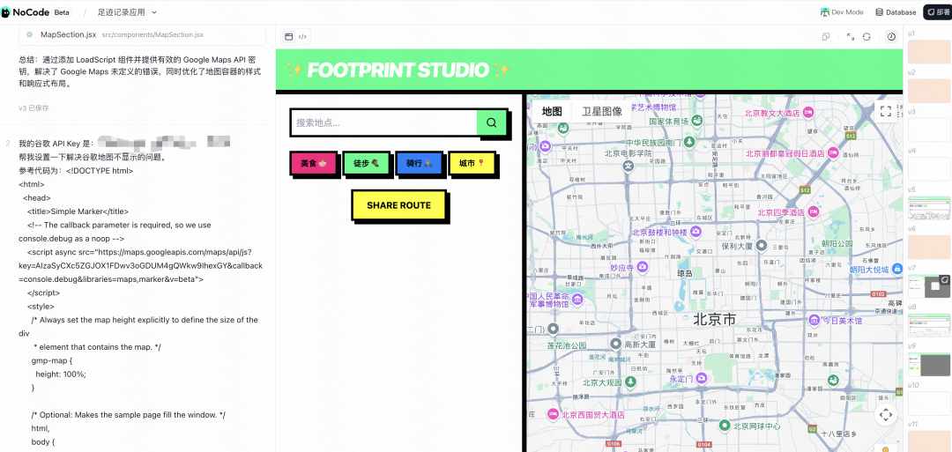
Task: Switch the map to 地图 view
Action: [552, 111]
